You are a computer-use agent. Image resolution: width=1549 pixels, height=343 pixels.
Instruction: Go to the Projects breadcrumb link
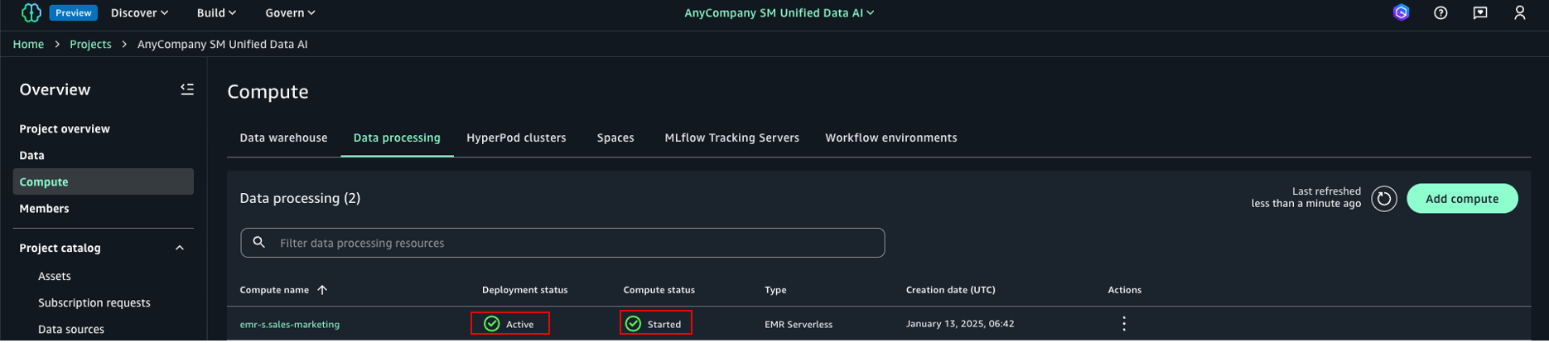point(90,45)
